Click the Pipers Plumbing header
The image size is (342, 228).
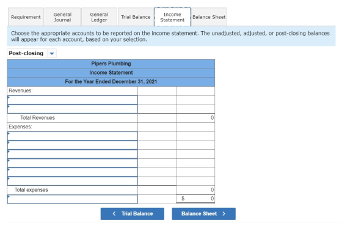pyautogui.click(x=111, y=64)
